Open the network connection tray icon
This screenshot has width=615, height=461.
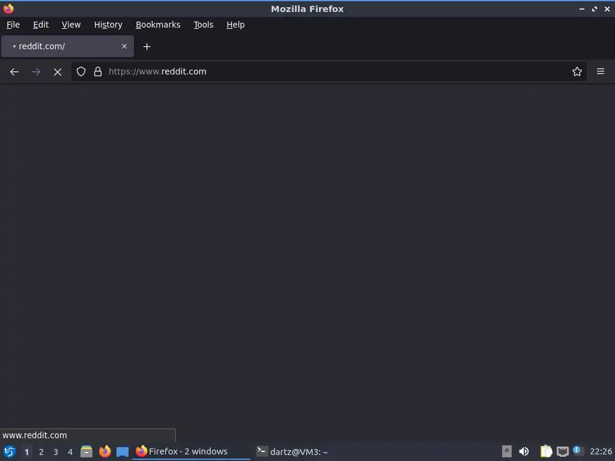point(562,451)
